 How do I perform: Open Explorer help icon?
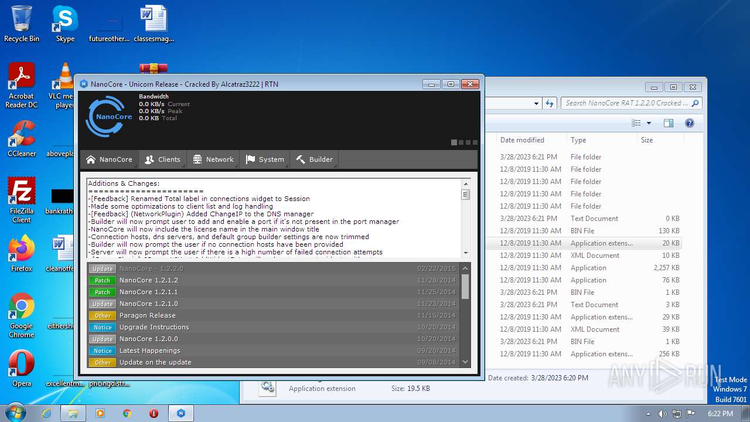(690, 123)
